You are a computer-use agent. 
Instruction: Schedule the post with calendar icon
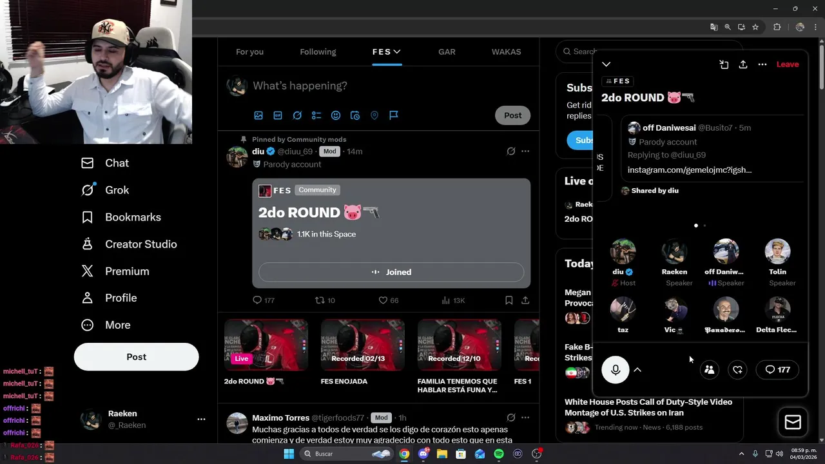pyautogui.click(x=355, y=115)
